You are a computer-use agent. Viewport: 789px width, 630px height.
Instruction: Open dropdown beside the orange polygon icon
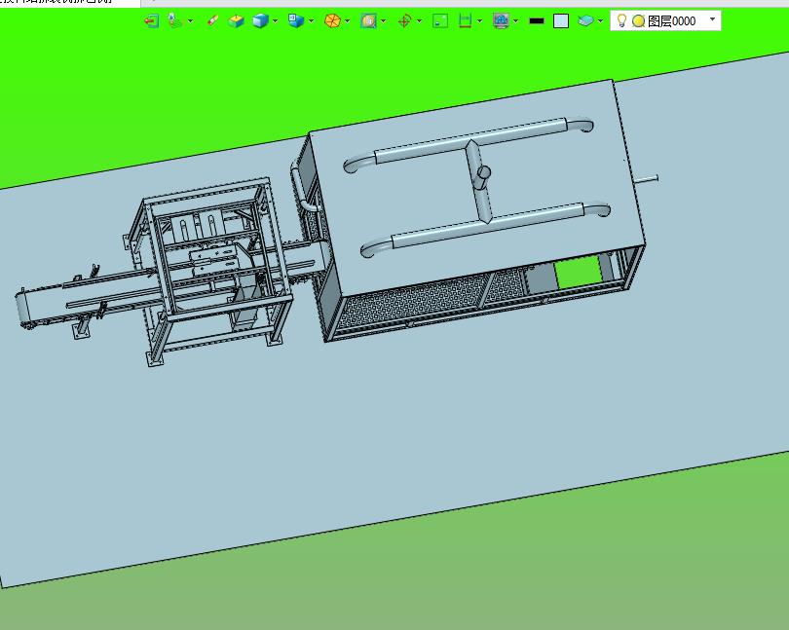347,21
